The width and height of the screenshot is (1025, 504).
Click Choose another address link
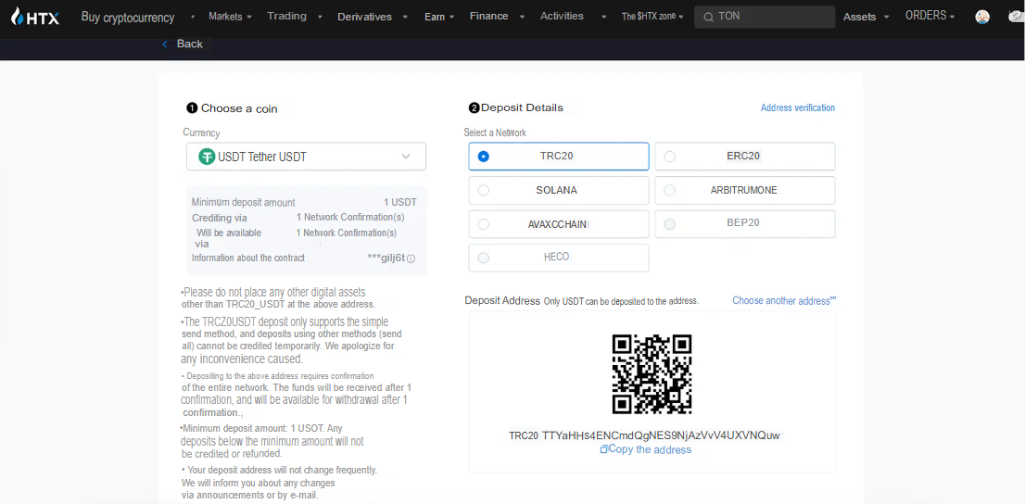pyautogui.click(x=784, y=301)
